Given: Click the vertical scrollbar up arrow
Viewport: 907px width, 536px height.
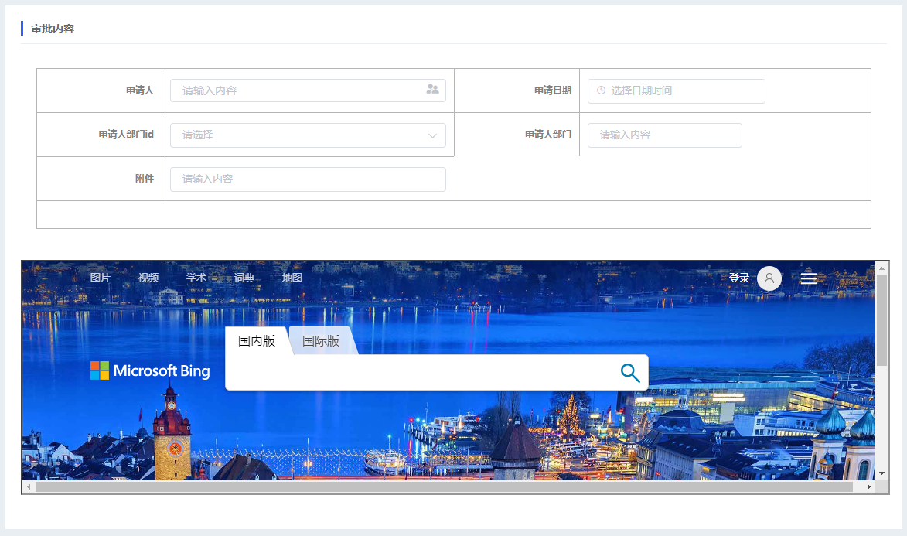Looking at the screenshot, I should [x=881, y=268].
